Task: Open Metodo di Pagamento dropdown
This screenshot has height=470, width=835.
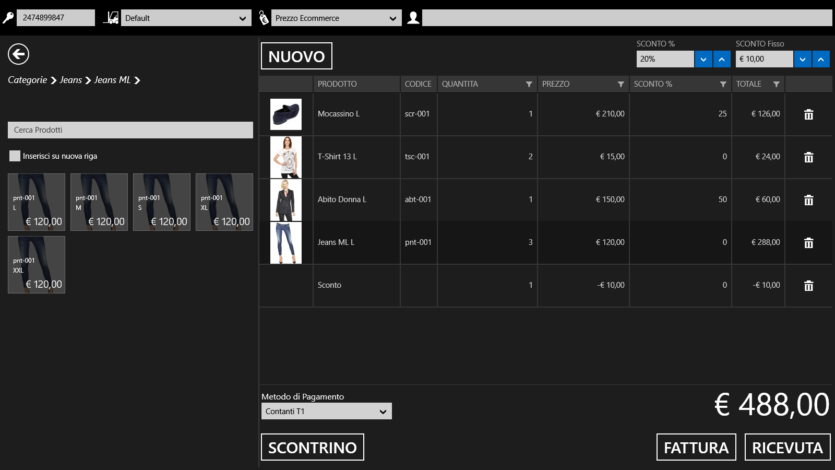Action: tap(326, 412)
